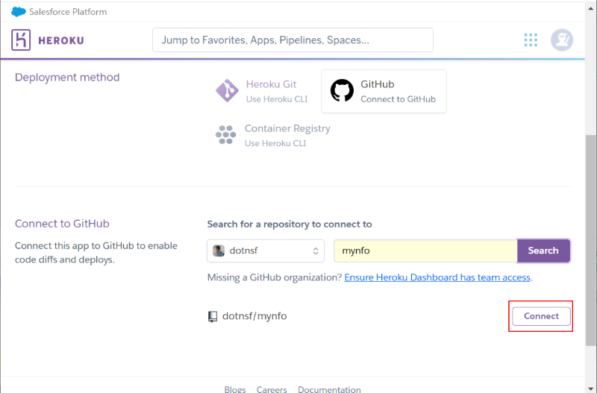Click the scrollbar down arrow
Viewport: 597px width, 393px height.
(591, 389)
